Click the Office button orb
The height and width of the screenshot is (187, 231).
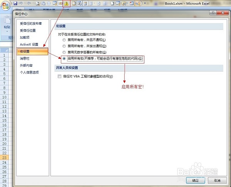pos(6,4)
